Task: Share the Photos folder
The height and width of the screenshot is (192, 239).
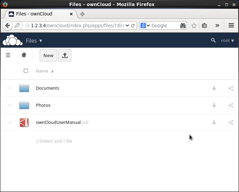Action: (x=231, y=105)
